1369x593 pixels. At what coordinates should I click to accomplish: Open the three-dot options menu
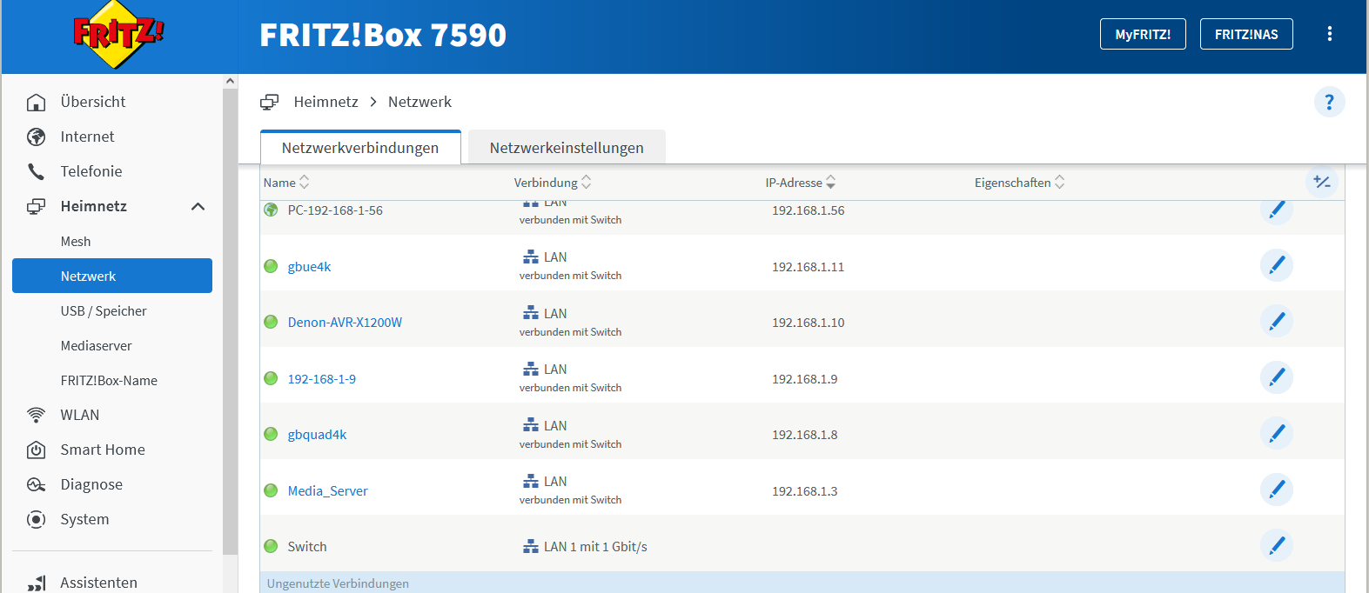(1329, 34)
